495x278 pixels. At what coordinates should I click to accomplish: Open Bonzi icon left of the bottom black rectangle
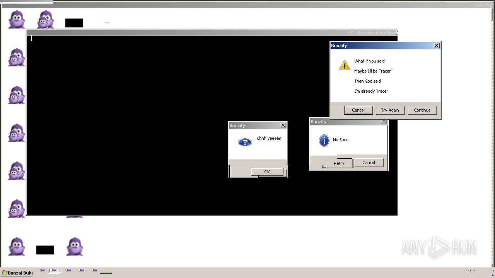pos(17,246)
